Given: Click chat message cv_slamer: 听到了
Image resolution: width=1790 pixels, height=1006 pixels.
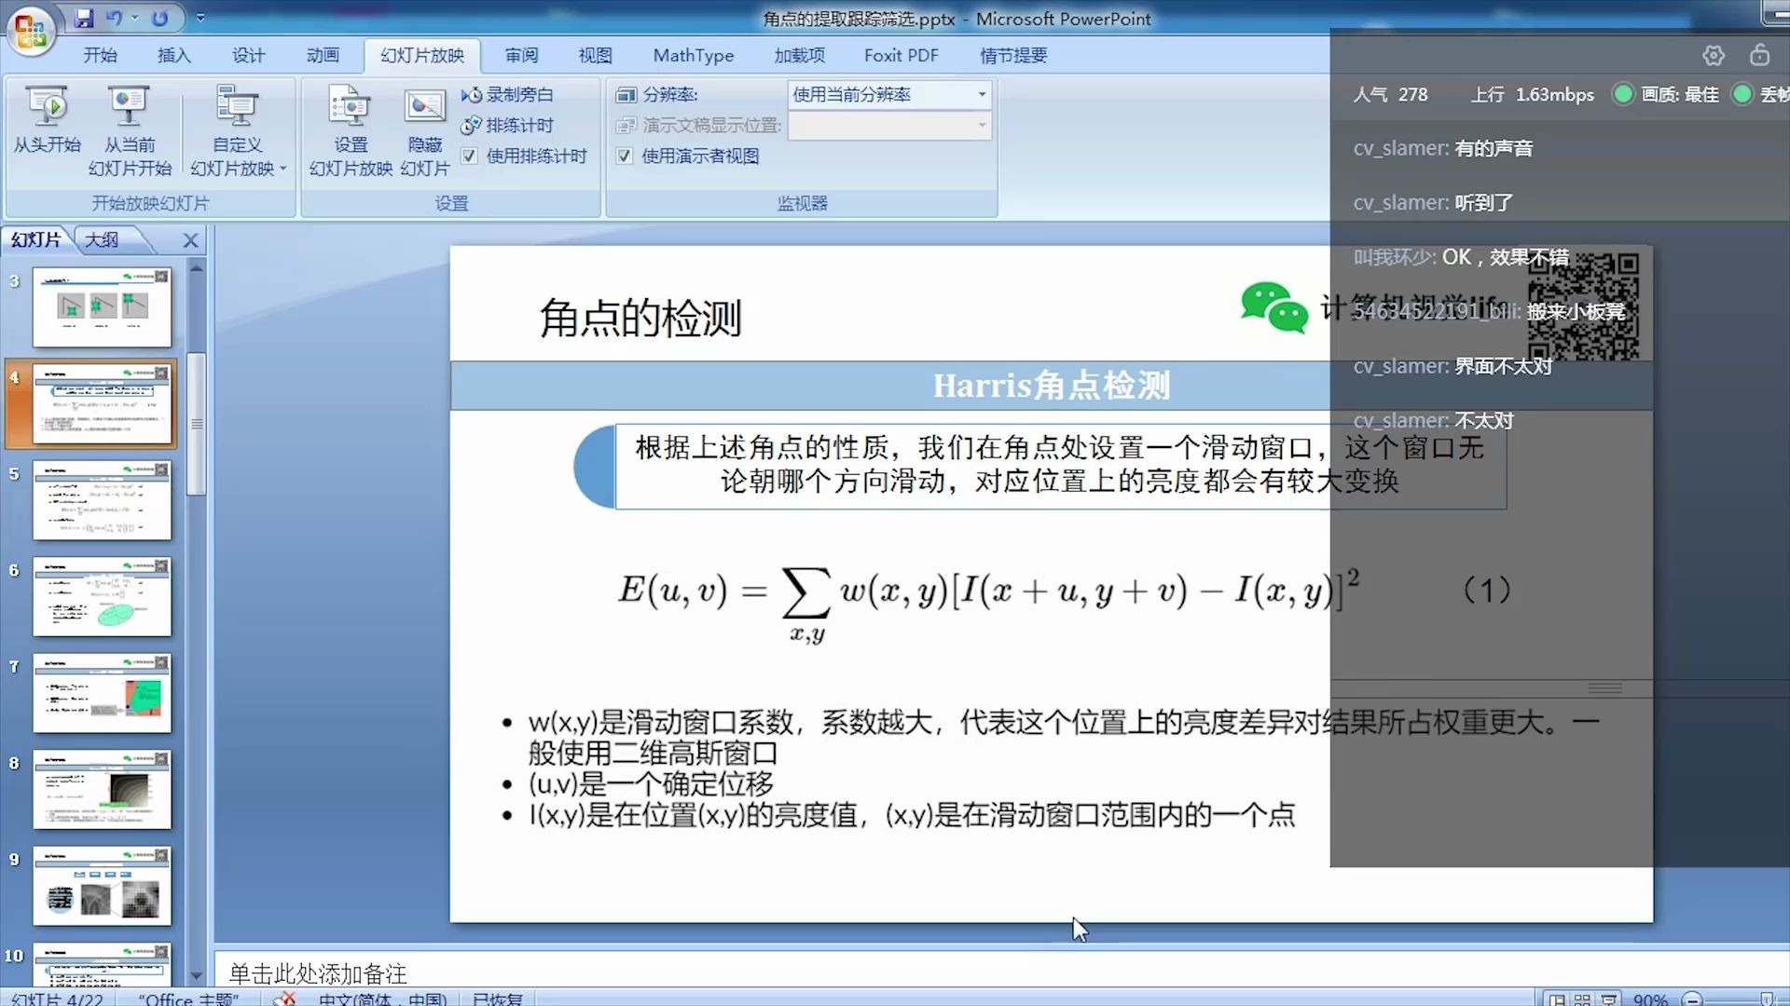Looking at the screenshot, I should [1434, 202].
